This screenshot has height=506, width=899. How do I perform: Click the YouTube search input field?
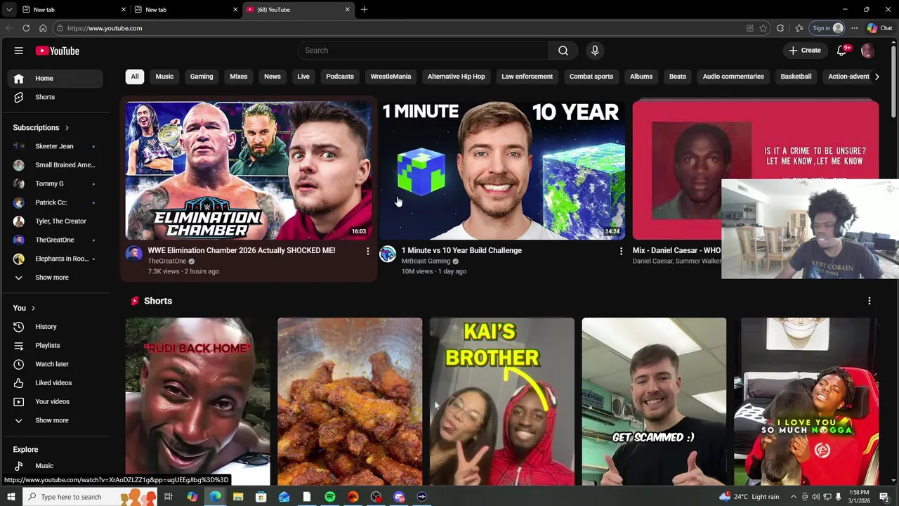(x=424, y=51)
